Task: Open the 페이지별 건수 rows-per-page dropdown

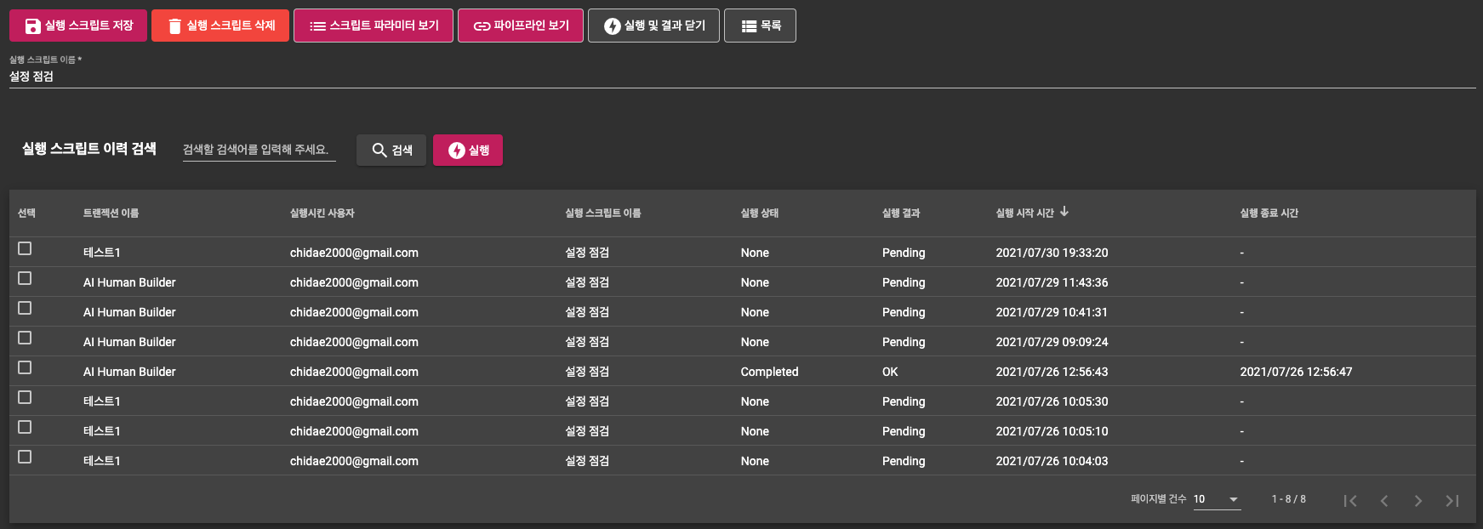Action: 1217,499
